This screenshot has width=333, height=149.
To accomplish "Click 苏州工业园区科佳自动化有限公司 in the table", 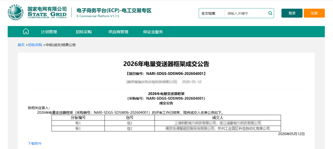I will tap(244, 128).
